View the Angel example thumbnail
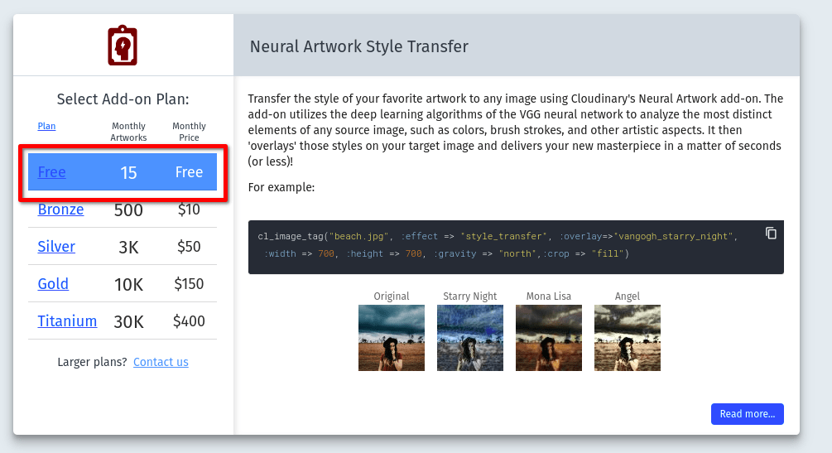832x453 pixels. pos(628,338)
